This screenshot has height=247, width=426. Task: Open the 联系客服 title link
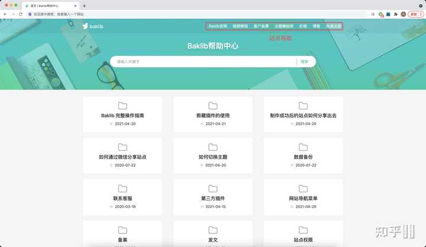122,199
